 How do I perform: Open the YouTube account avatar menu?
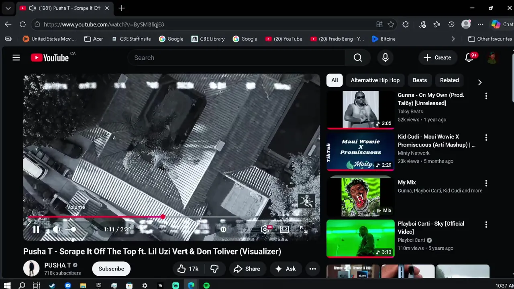(492, 58)
